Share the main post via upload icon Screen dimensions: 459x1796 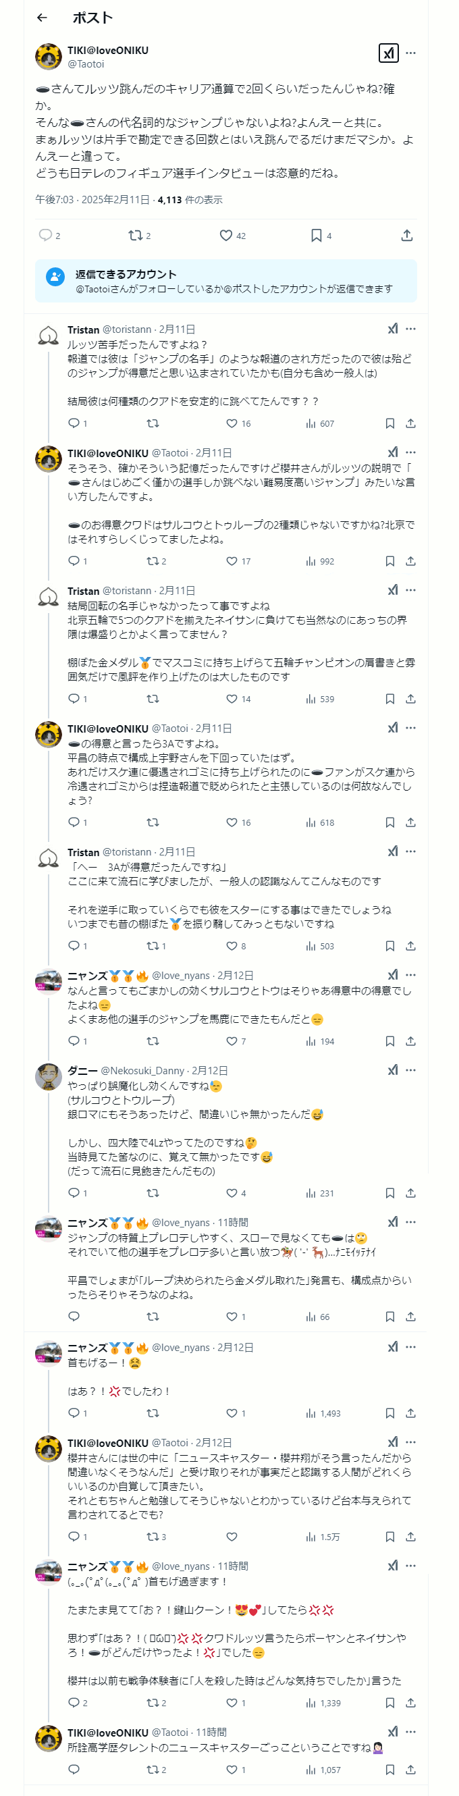tap(407, 236)
